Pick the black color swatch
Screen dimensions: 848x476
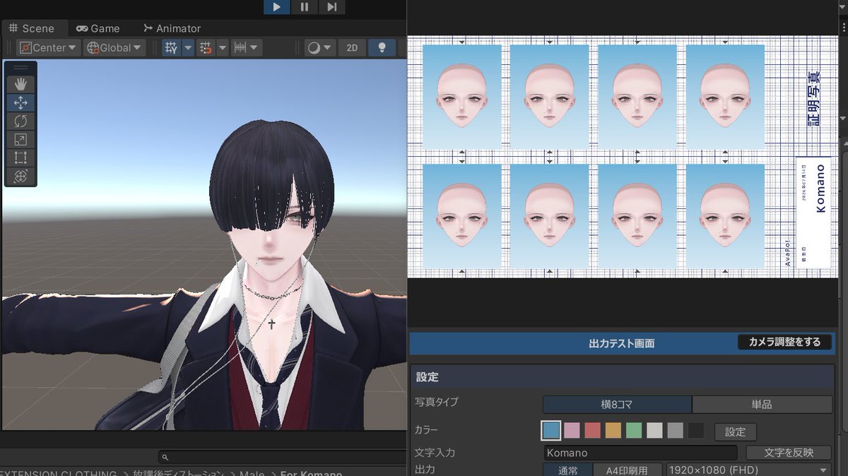(696, 430)
